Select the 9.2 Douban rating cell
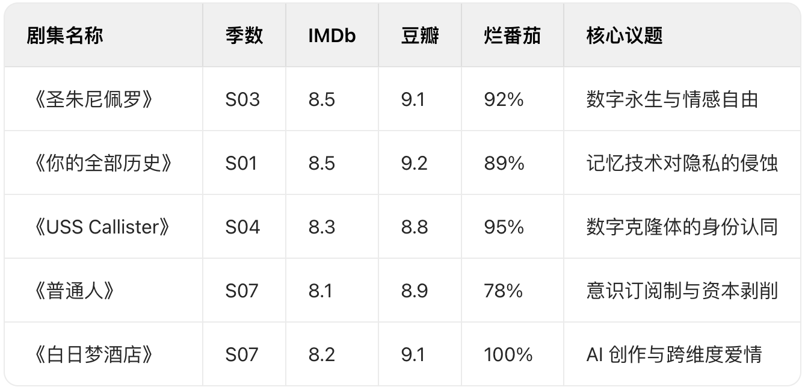 [415, 163]
